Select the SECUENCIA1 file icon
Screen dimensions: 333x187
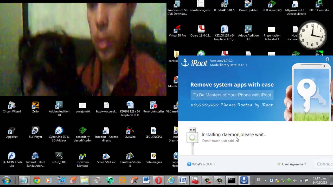pos(153,132)
